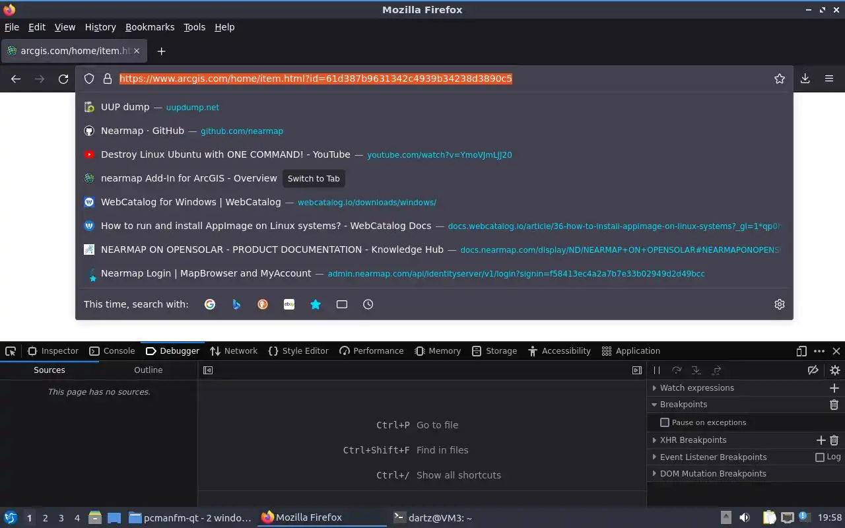Image resolution: width=845 pixels, height=528 pixels.
Task: Reload the current page
Action: tap(63, 79)
